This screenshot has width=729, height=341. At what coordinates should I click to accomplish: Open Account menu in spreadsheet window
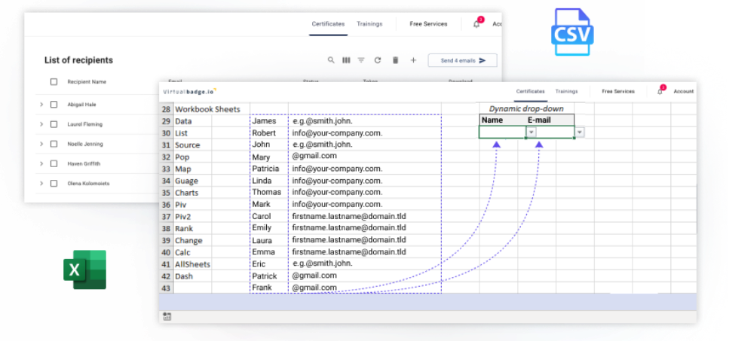click(x=684, y=91)
